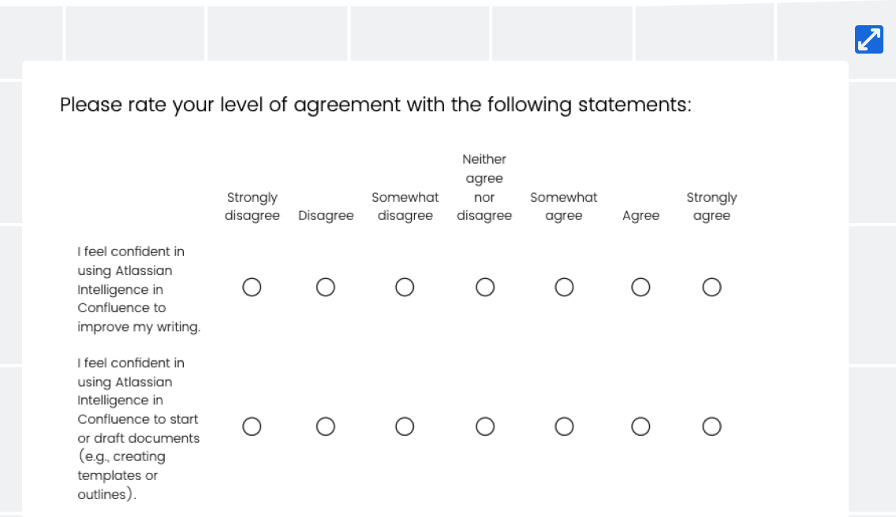Select Somewhat agree for draft documents statement
The height and width of the screenshot is (517, 896).
(564, 426)
